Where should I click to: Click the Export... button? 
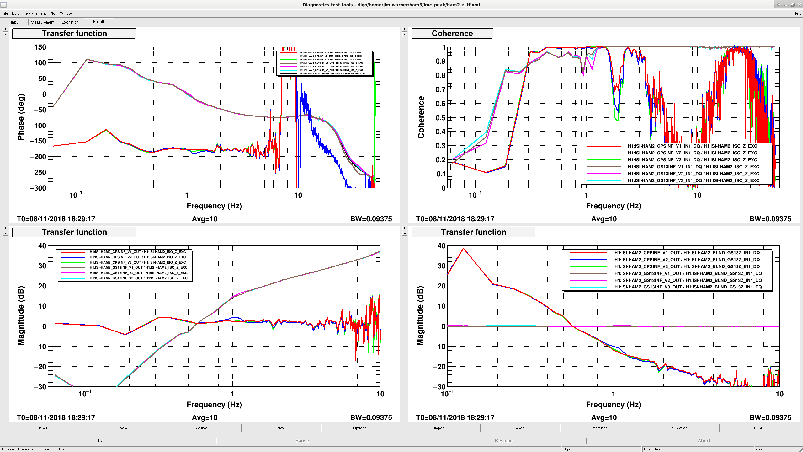(x=520, y=428)
